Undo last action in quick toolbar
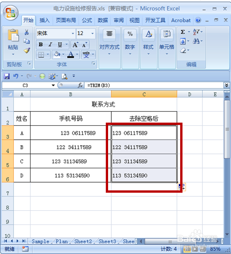Viewport: 231px width, 254px height. click(16, 76)
